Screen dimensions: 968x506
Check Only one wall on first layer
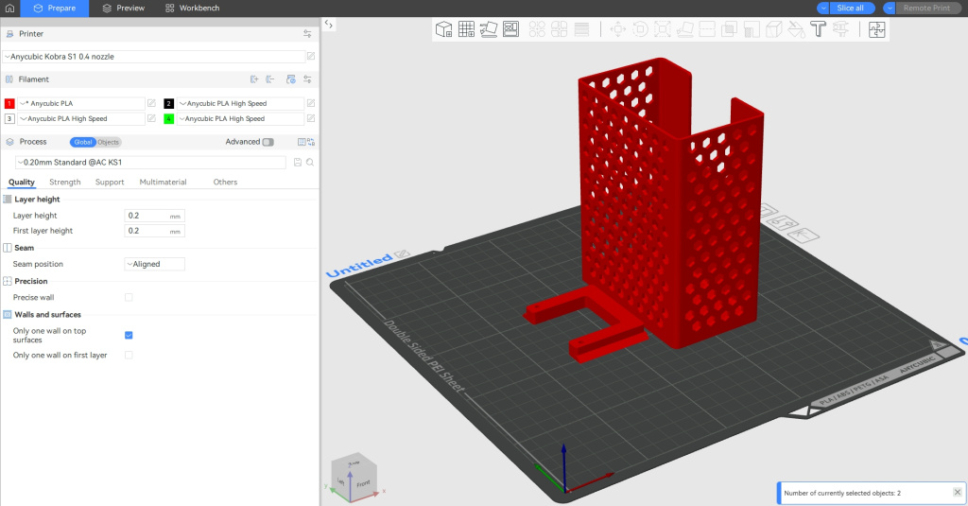tap(129, 356)
